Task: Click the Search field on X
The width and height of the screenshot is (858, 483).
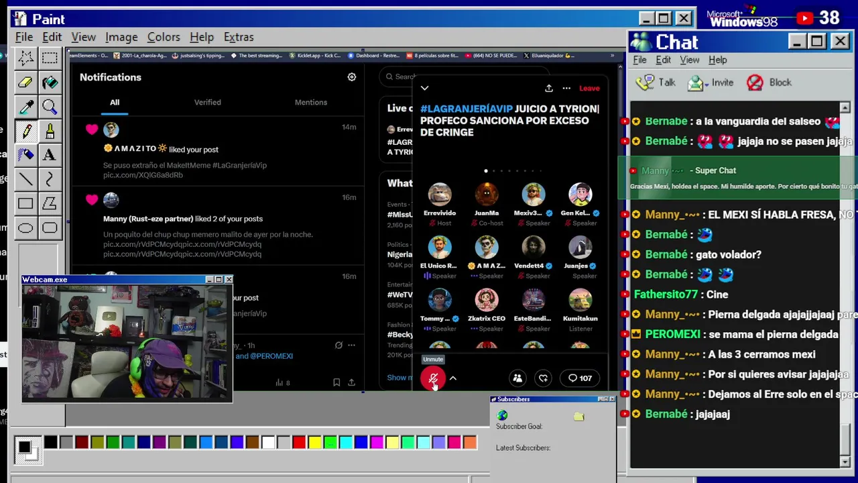Action: [464, 76]
